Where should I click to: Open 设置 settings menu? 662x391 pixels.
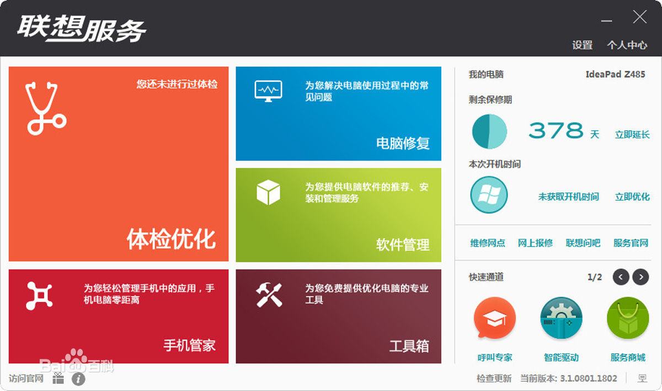point(582,45)
